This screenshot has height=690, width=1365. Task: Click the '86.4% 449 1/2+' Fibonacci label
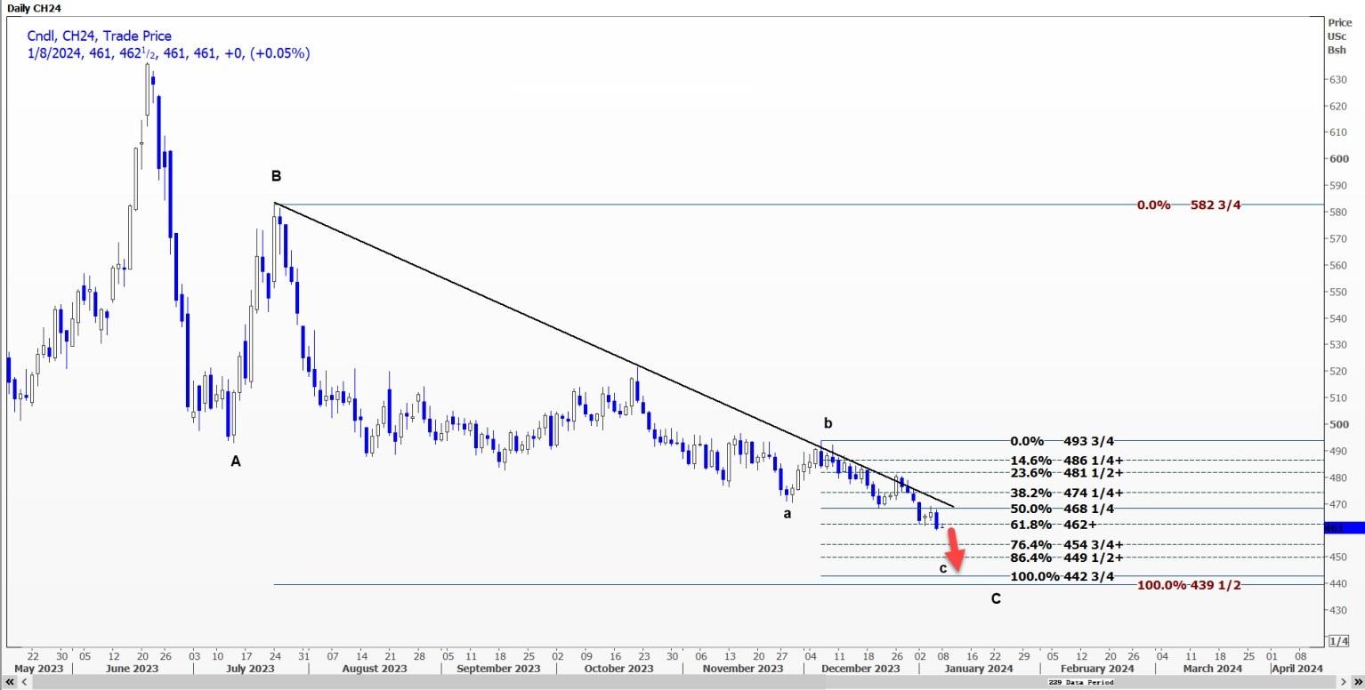pyautogui.click(x=1066, y=558)
